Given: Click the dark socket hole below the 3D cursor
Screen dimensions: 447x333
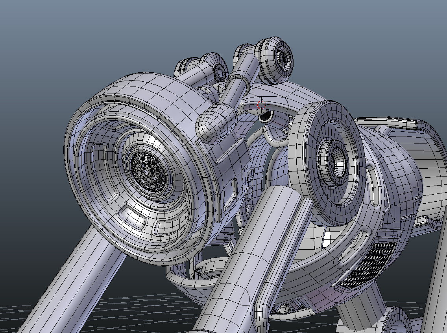Looking at the screenshot, I should click(x=266, y=116).
